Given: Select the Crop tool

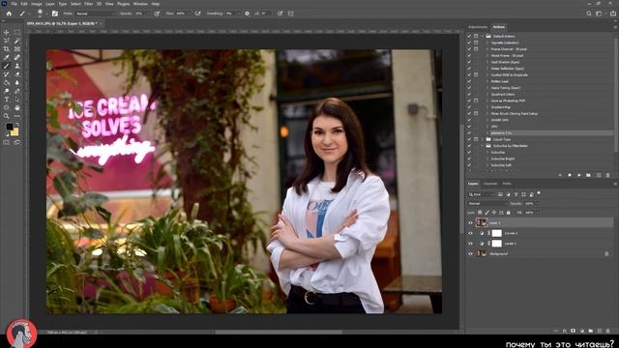Looking at the screenshot, I should [x=7, y=49].
